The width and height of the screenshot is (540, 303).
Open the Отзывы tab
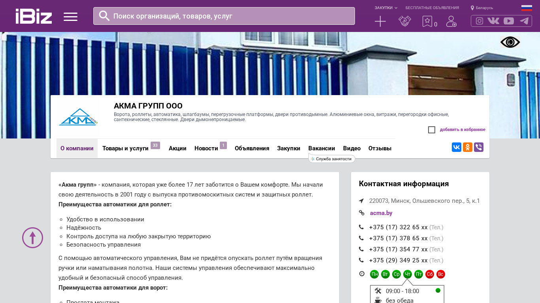point(380,148)
